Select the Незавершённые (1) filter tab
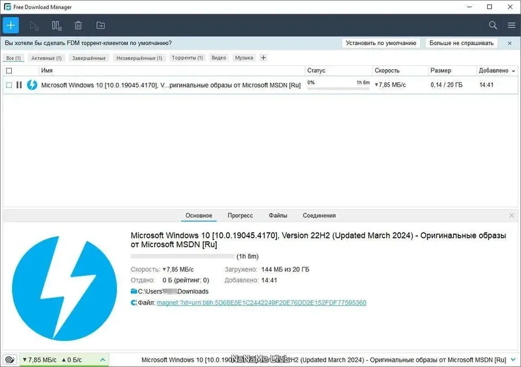The width and height of the screenshot is (521, 367). [x=139, y=58]
